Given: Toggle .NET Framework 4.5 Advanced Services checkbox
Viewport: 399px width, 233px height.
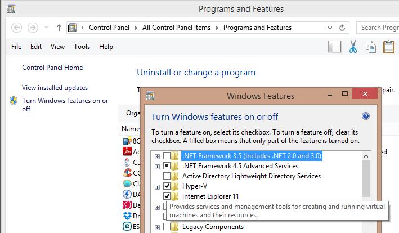Looking at the screenshot, I should pos(167,166).
